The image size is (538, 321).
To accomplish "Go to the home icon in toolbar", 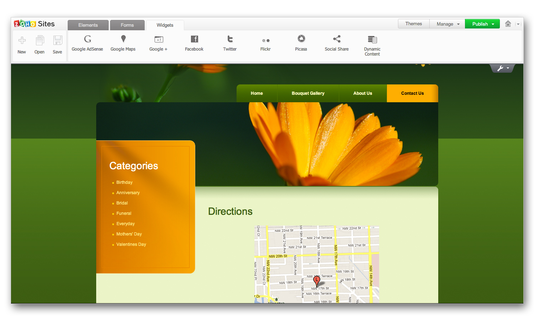I will point(508,24).
